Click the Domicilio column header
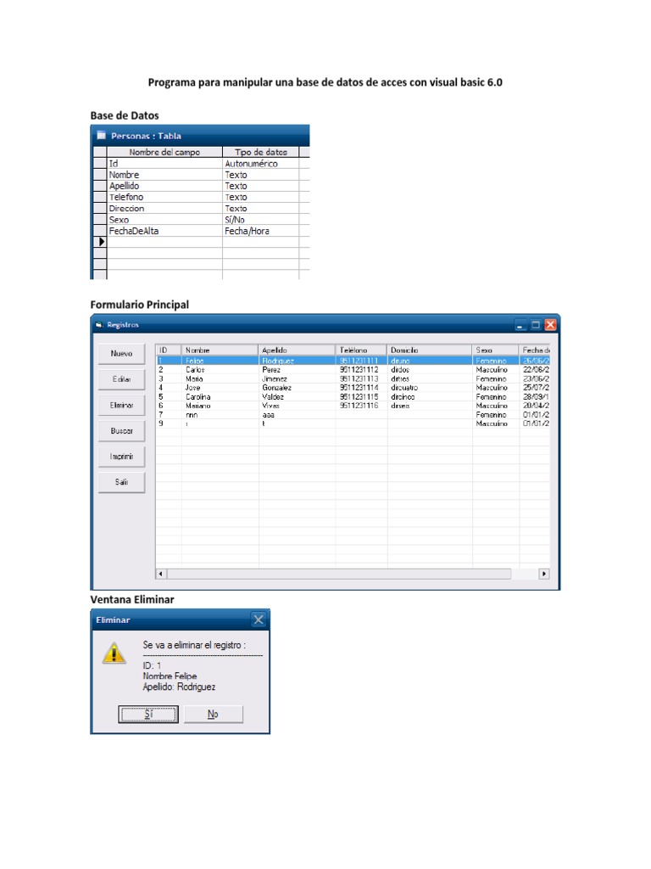Image resolution: width=651 pixels, height=869 pixels. coord(430,350)
